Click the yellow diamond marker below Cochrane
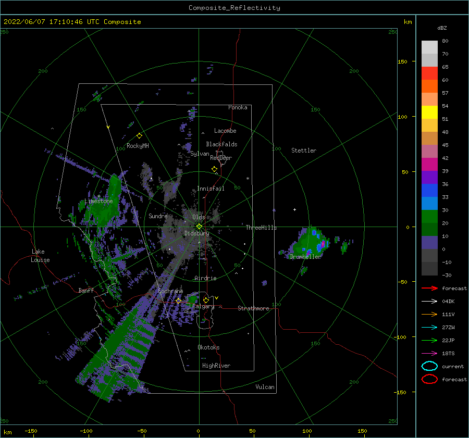Image resolution: width=469 pixels, height=438 pixels. click(x=179, y=301)
